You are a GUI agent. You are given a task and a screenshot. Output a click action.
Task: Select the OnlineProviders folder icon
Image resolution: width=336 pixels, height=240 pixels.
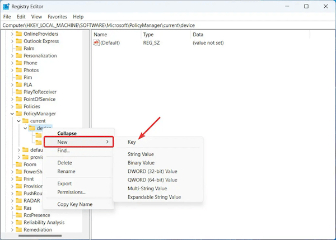pos(18,34)
